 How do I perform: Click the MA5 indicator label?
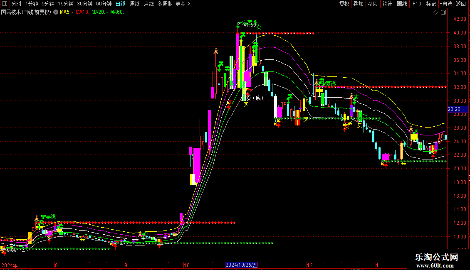[x=67, y=12]
